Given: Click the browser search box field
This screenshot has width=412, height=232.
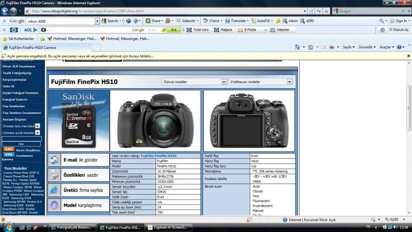Looking at the screenshot, I should [369, 11].
